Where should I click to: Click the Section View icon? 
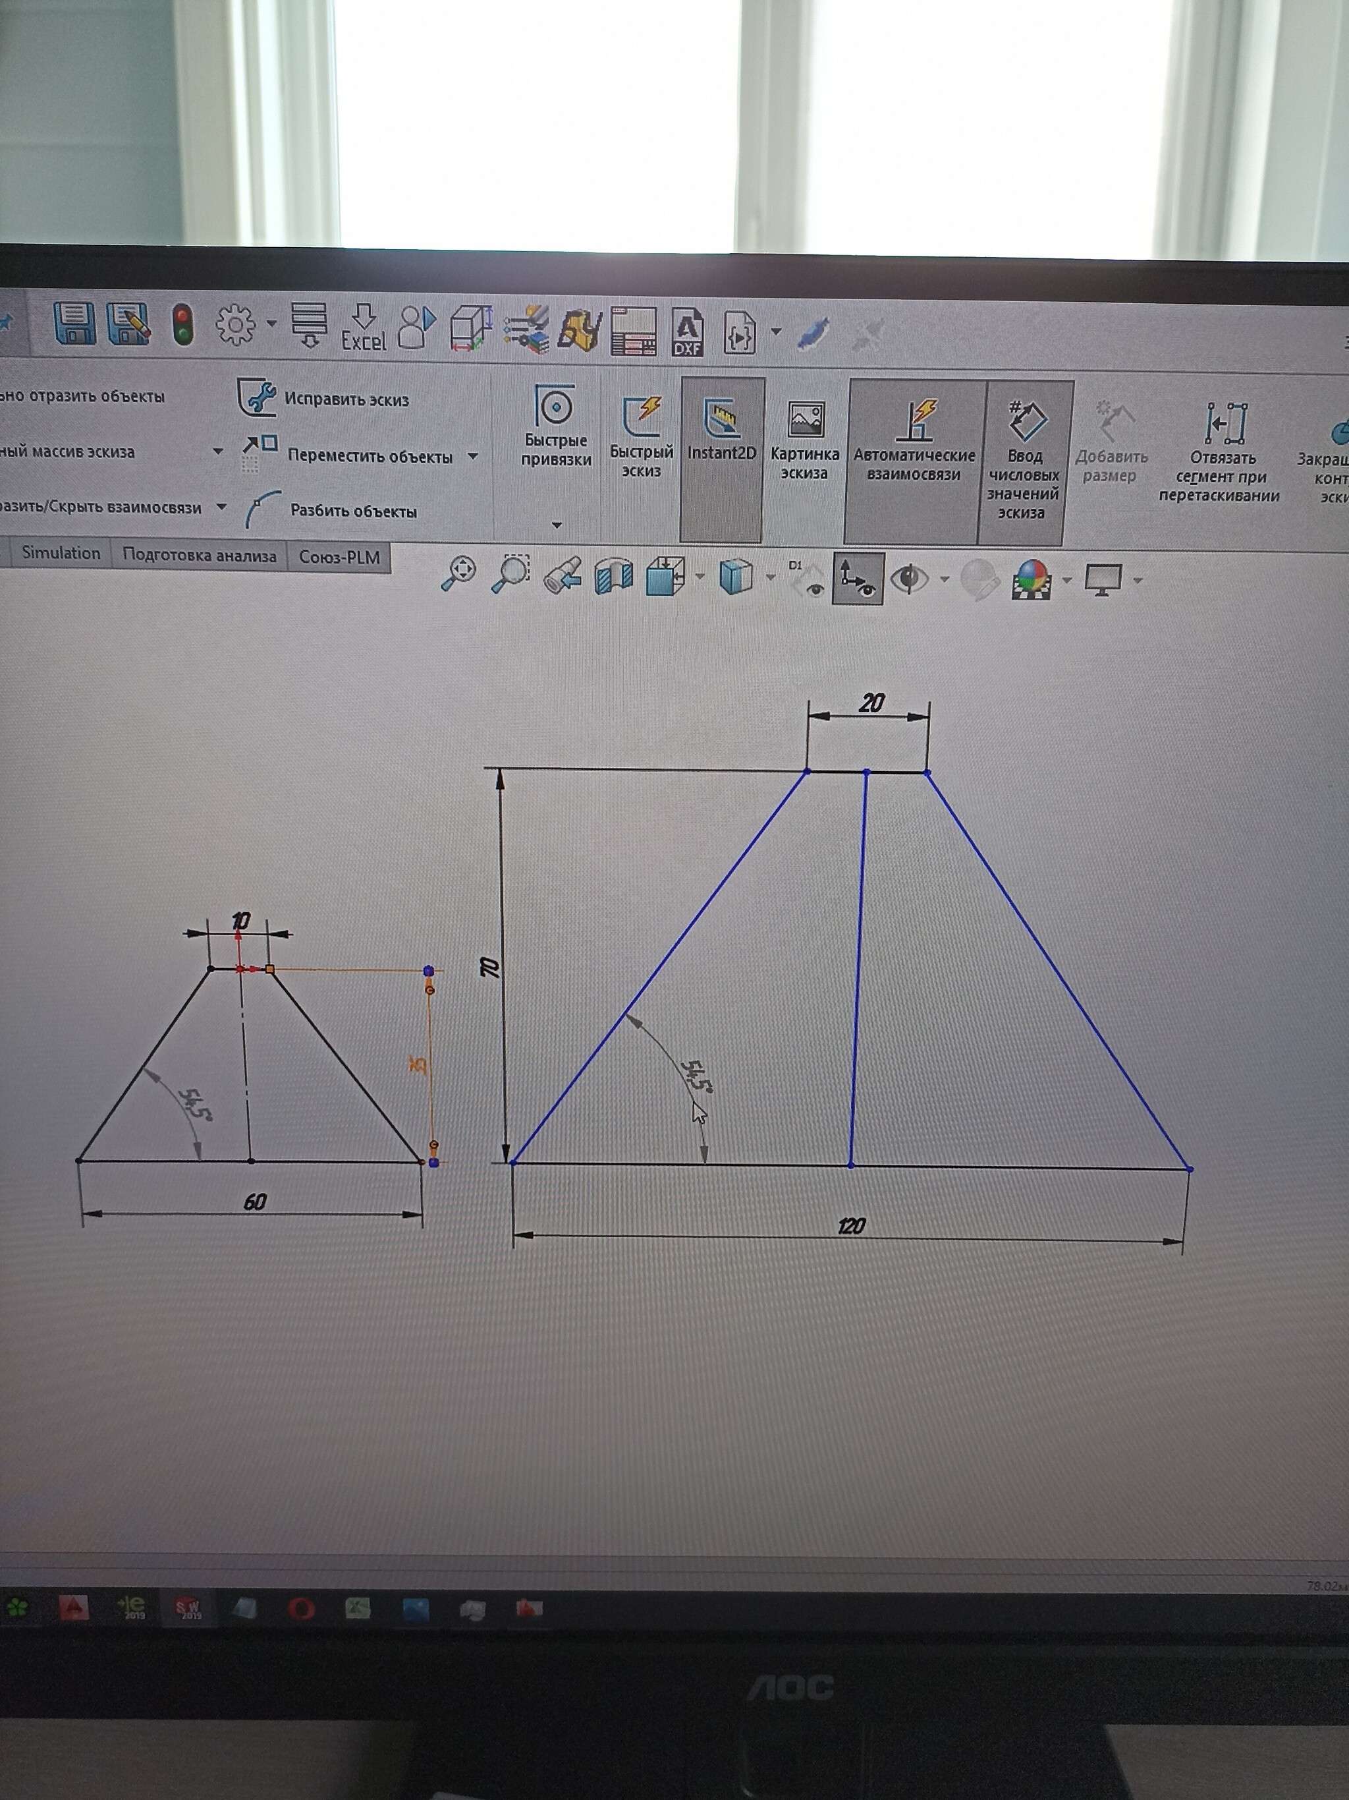point(614,576)
